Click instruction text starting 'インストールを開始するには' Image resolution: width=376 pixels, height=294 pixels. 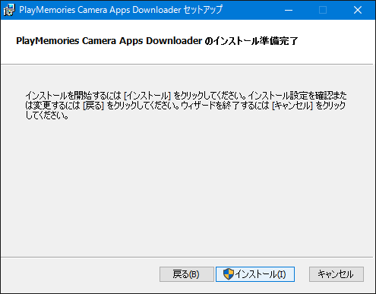click(x=186, y=106)
